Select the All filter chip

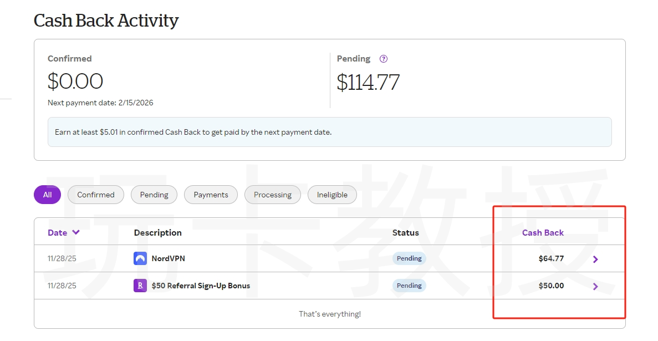pos(47,195)
